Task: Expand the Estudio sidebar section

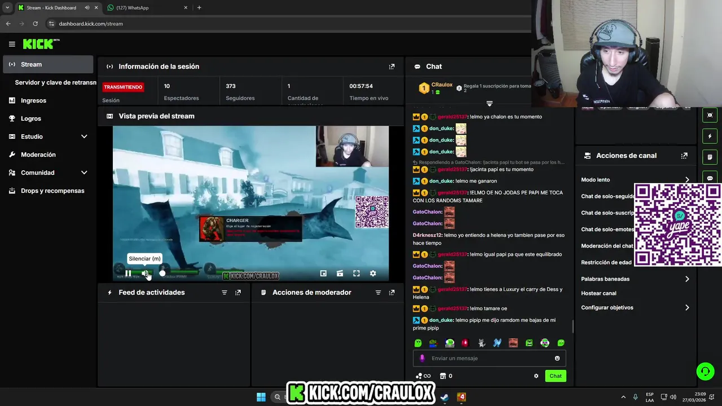Action: [84, 136]
